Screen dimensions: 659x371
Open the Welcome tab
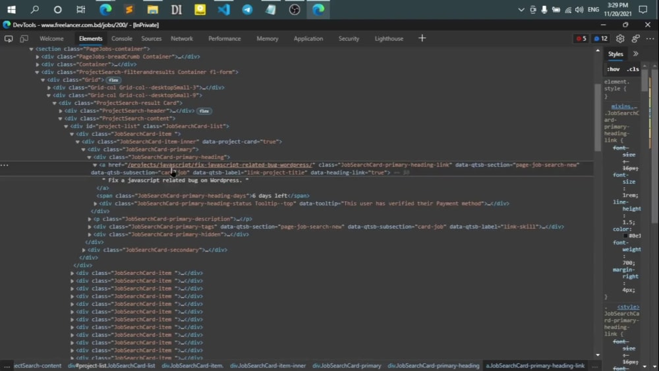coord(51,39)
